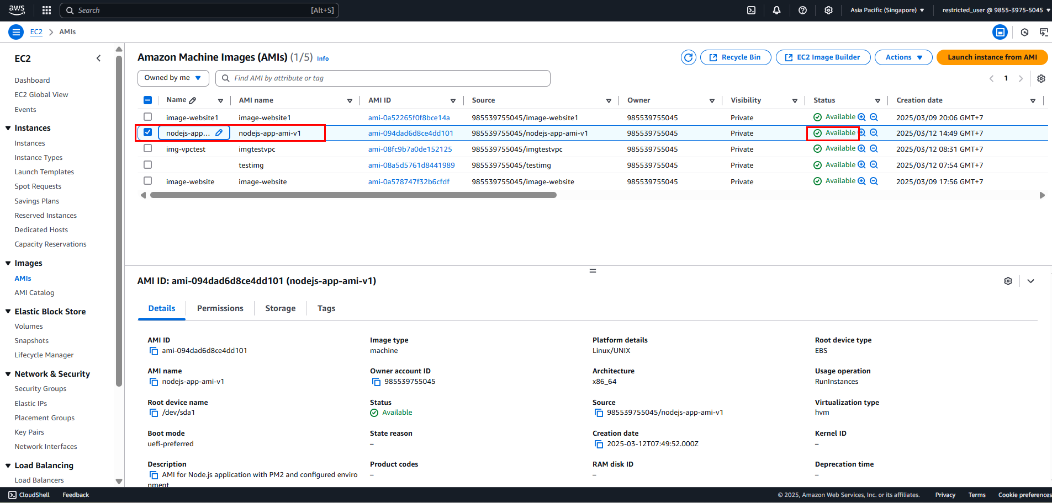The width and height of the screenshot is (1052, 503).
Task: Uncheck the nodejs-app-ami-v1 row checkbox
Action: [x=147, y=132]
